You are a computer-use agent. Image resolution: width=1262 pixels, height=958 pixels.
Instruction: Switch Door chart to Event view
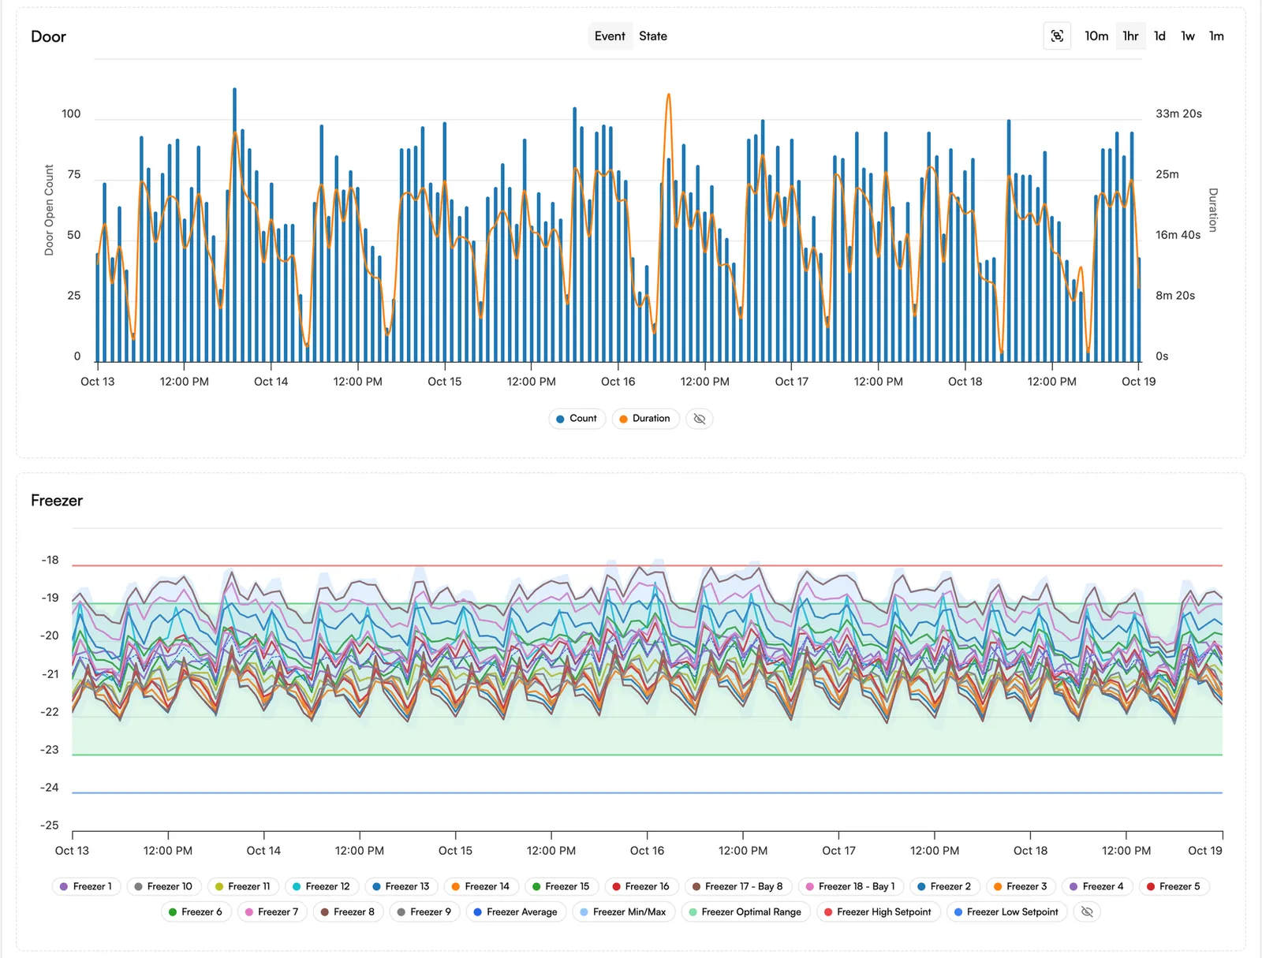[610, 36]
